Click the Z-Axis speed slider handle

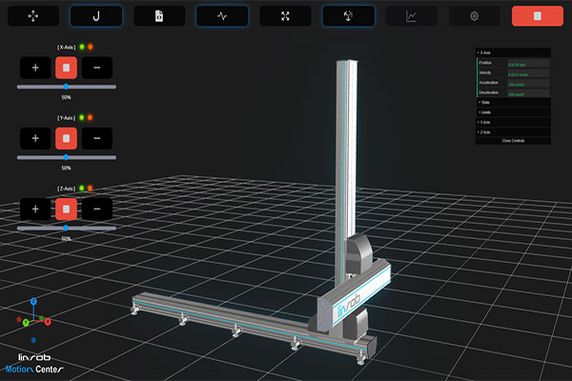pyautogui.click(x=66, y=228)
